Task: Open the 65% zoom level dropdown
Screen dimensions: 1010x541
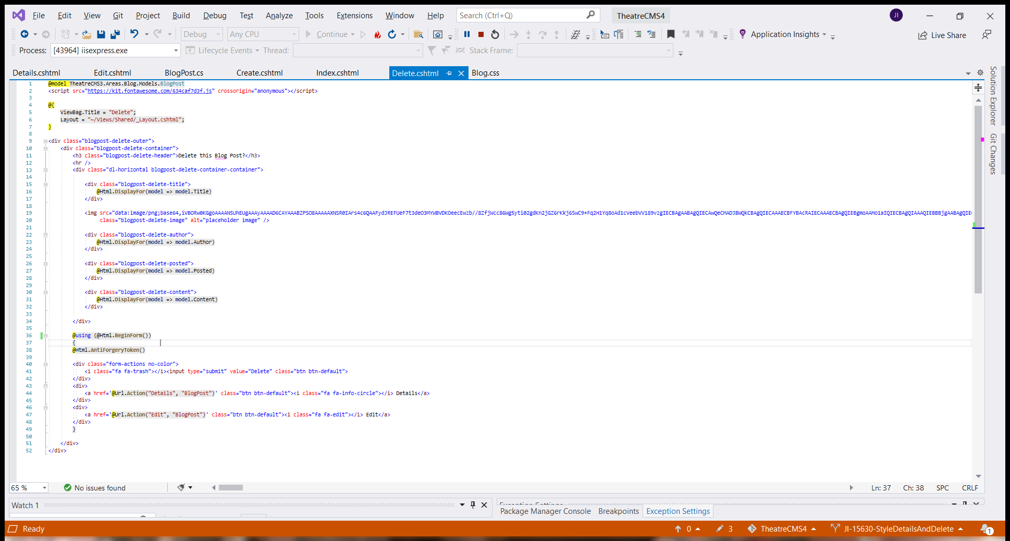Action: pos(44,487)
